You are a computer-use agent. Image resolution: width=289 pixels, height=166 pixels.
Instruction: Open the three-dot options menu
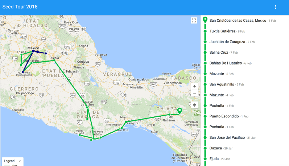(x=276, y=7)
